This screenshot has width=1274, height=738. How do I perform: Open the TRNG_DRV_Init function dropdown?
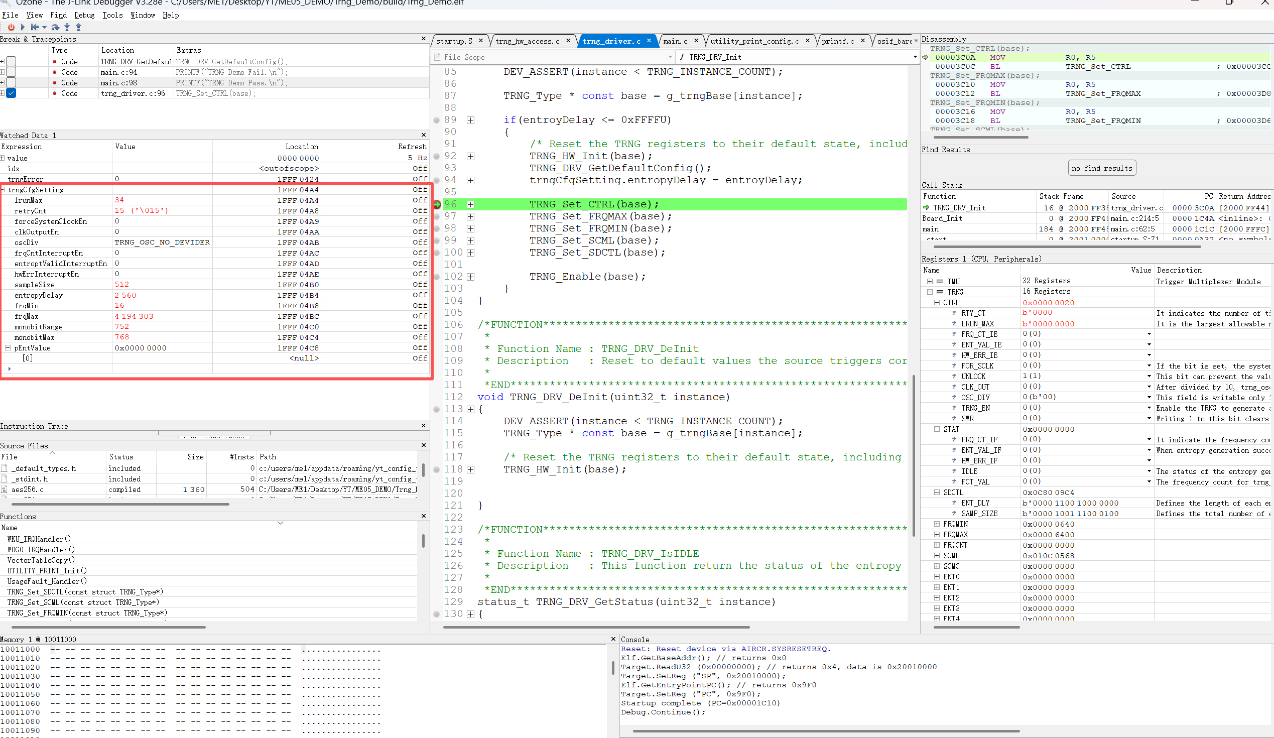[x=915, y=57]
